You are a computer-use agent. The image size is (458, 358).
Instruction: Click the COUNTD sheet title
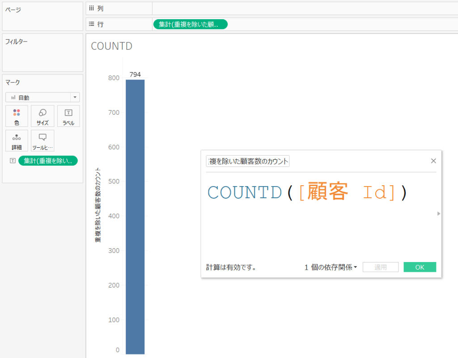pyautogui.click(x=111, y=46)
